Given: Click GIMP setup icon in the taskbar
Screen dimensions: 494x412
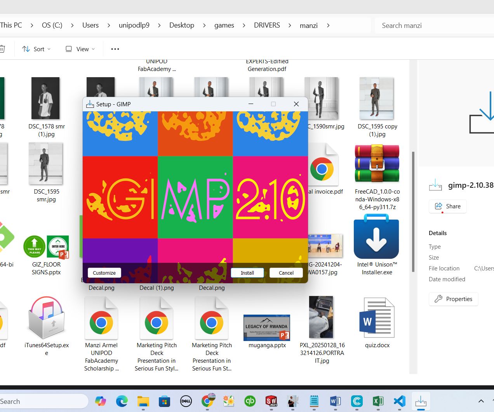Looking at the screenshot, I should (x=421, y=401).
